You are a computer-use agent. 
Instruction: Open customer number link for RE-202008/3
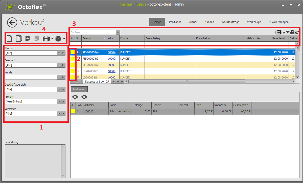tap(112, 59)
